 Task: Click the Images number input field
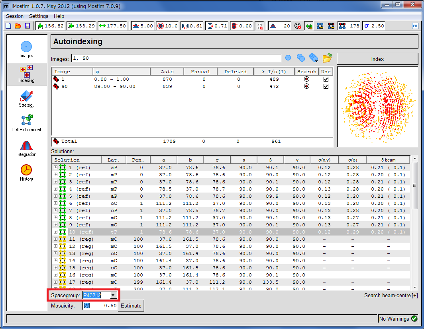click(x=176, y=58)
